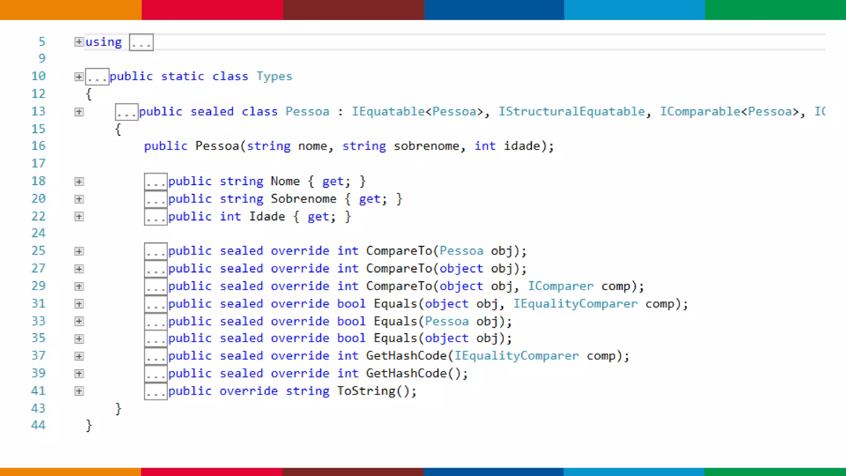846x476 pixels.
Task: Click the idade parameter in constructor
Action: (522, 146)
